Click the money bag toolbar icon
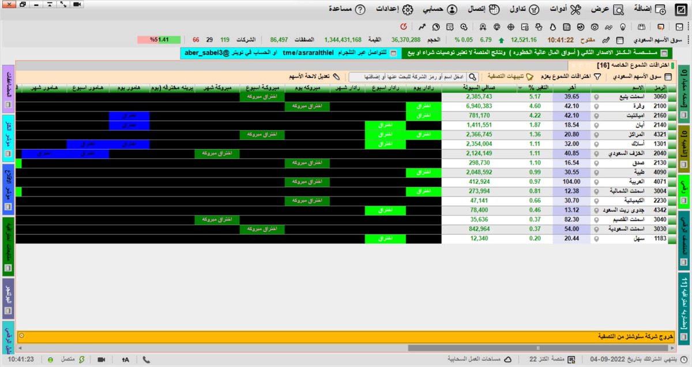Viewport: 692px width, 367px height. coord(552,27)
